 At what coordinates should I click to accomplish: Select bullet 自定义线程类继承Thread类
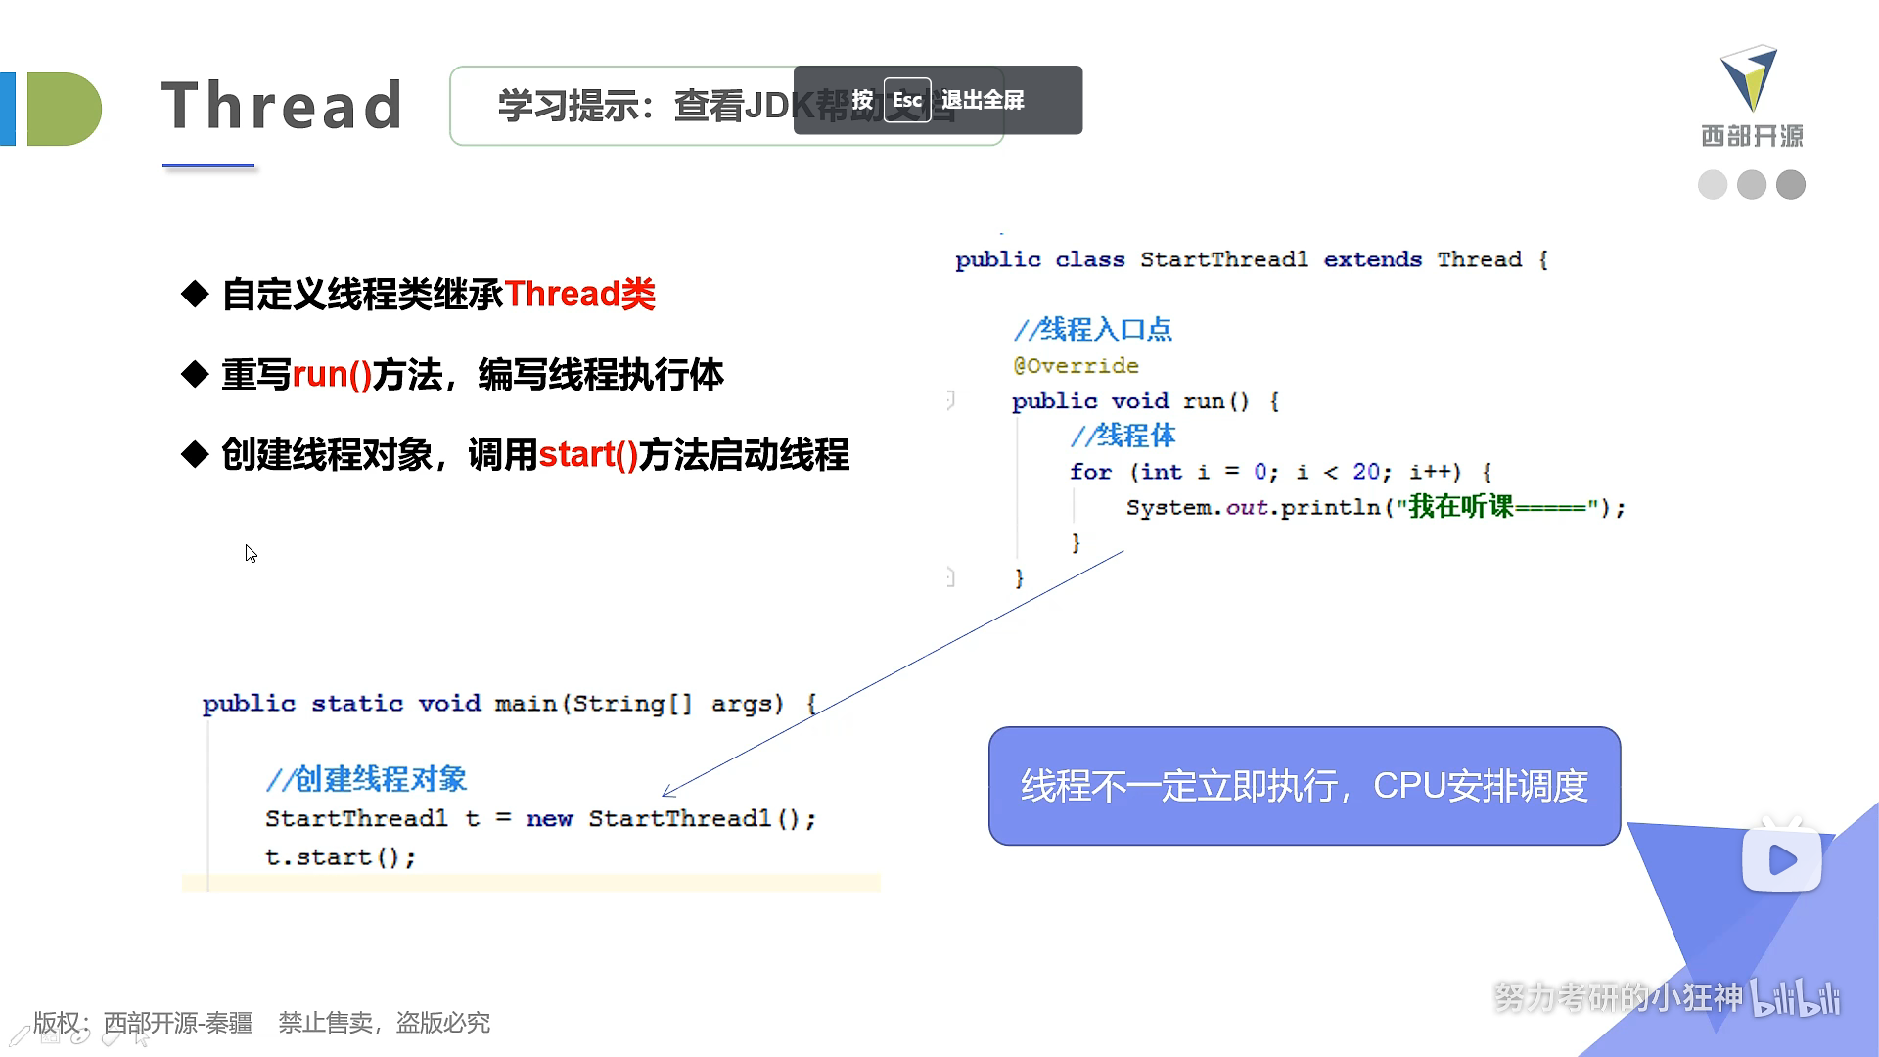pos(437,294)
